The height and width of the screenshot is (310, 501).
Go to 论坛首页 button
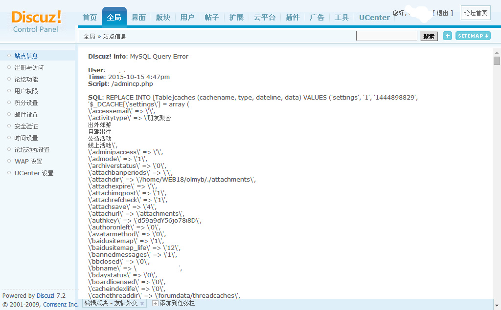pos(476,13)
